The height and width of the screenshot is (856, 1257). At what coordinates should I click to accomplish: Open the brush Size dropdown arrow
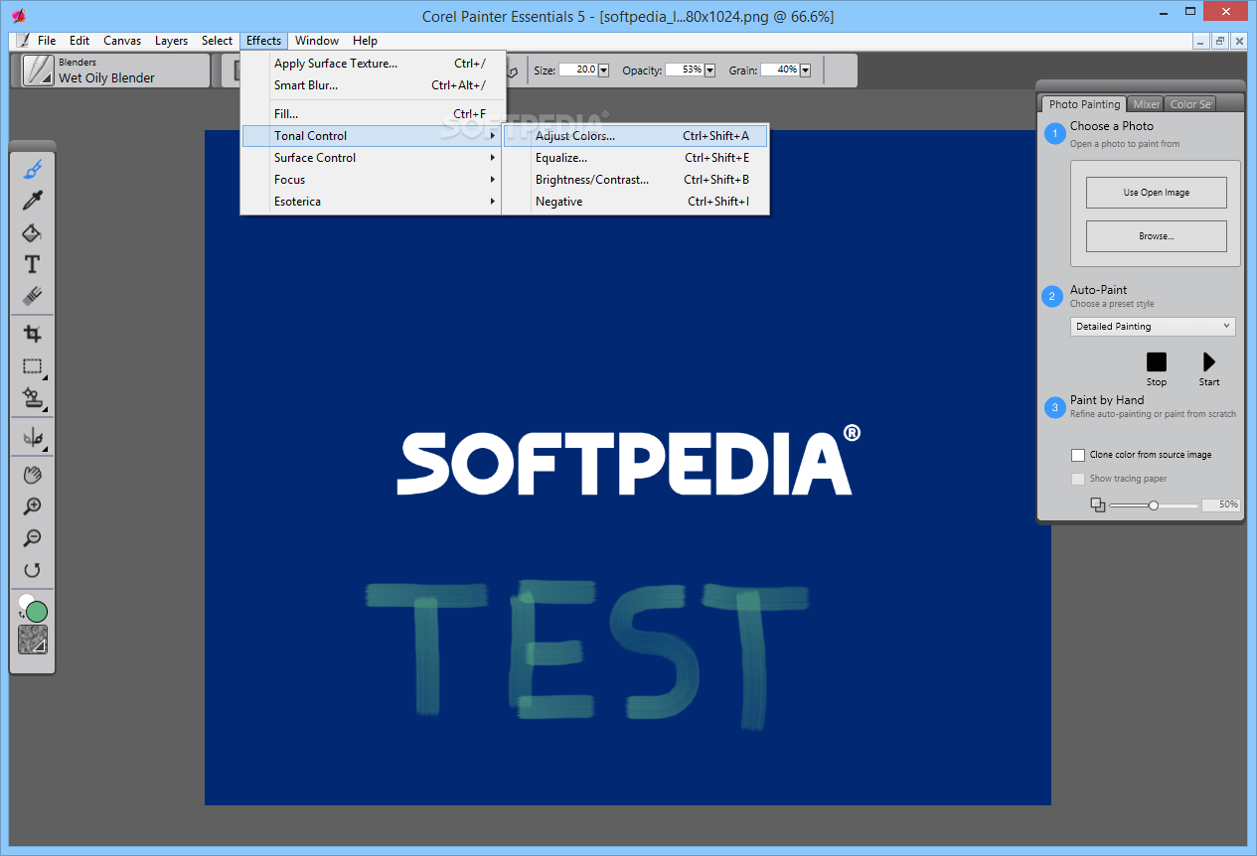603,70
